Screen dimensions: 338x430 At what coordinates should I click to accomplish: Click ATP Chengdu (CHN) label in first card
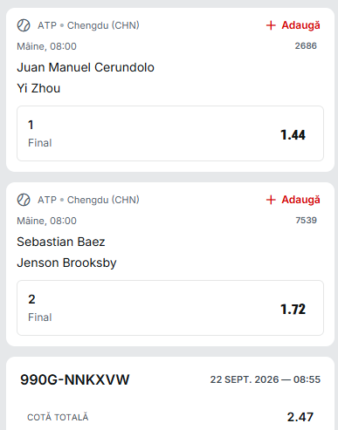click(88, 25)
